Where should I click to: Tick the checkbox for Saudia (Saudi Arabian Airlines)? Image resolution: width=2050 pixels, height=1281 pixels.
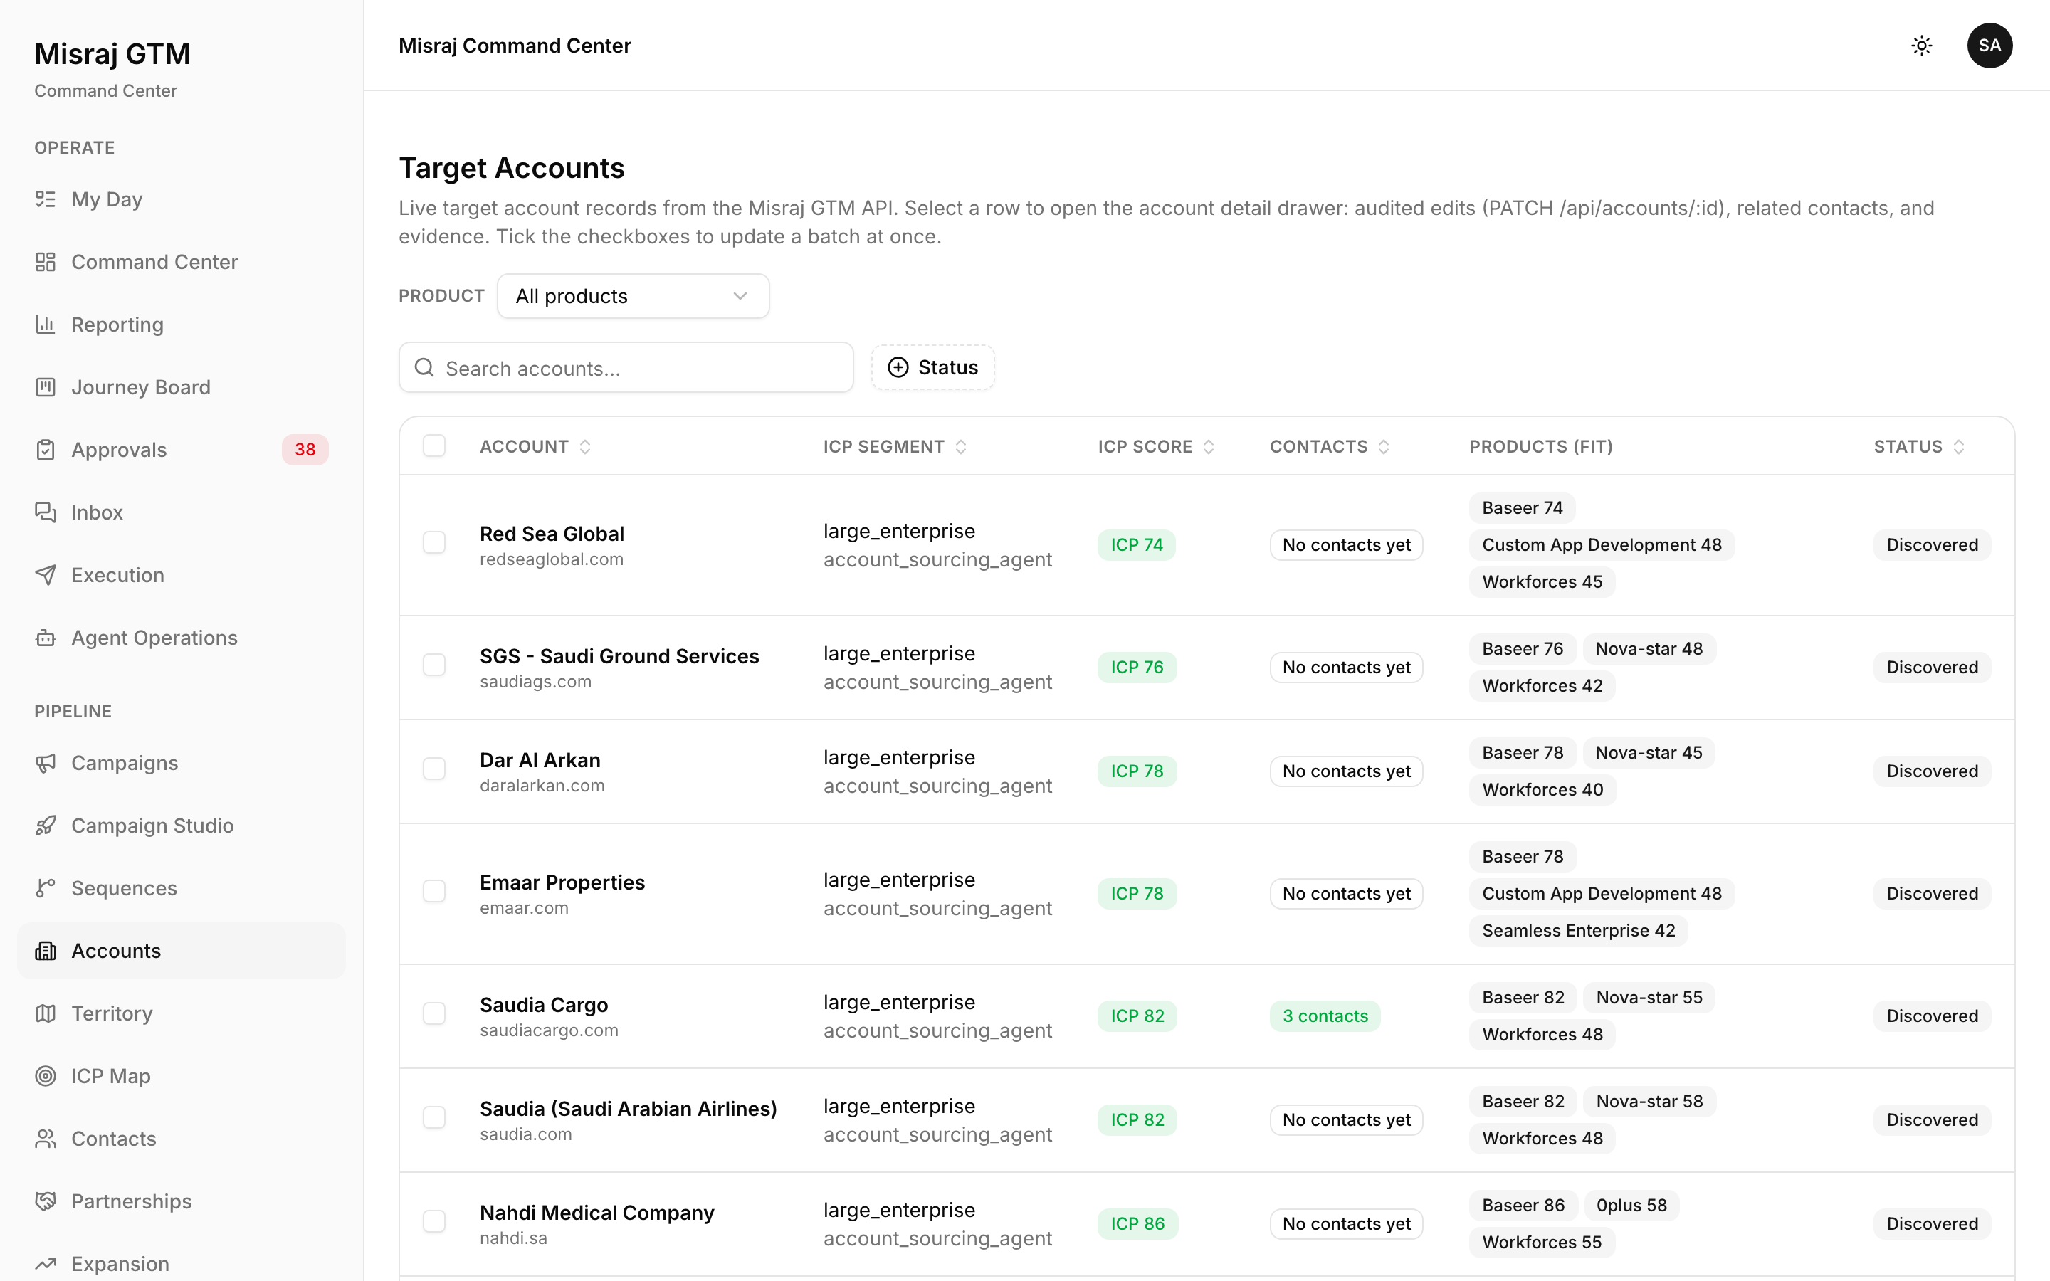(x=433, y=1117)
